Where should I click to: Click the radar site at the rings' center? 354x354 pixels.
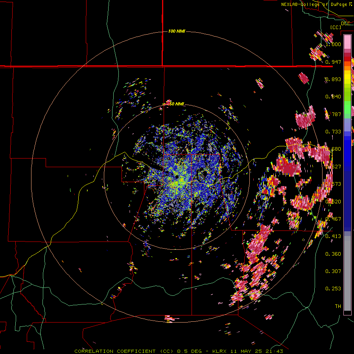[177, 177]
